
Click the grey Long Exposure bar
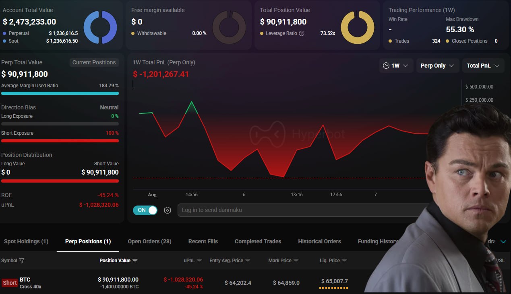tap(60, 124)
